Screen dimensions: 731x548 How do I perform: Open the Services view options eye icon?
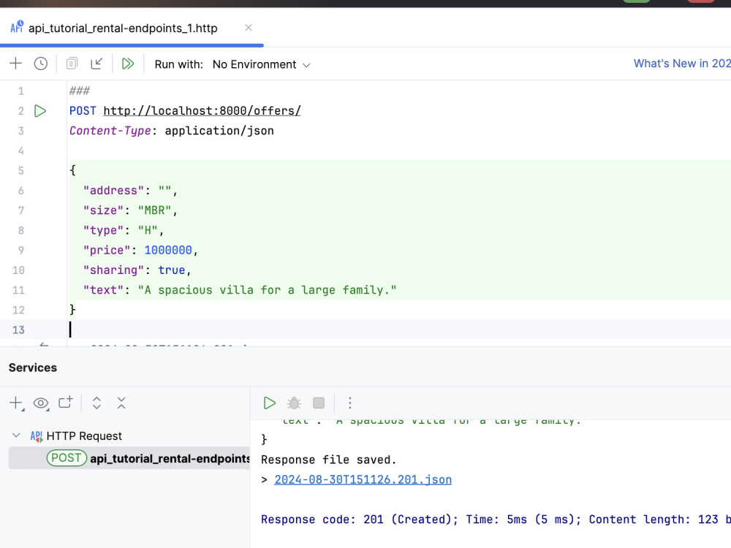41,403
